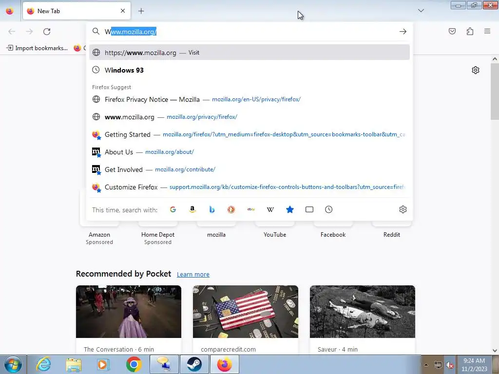
Task: Go back with the back arrow
Action: (12, 31)
